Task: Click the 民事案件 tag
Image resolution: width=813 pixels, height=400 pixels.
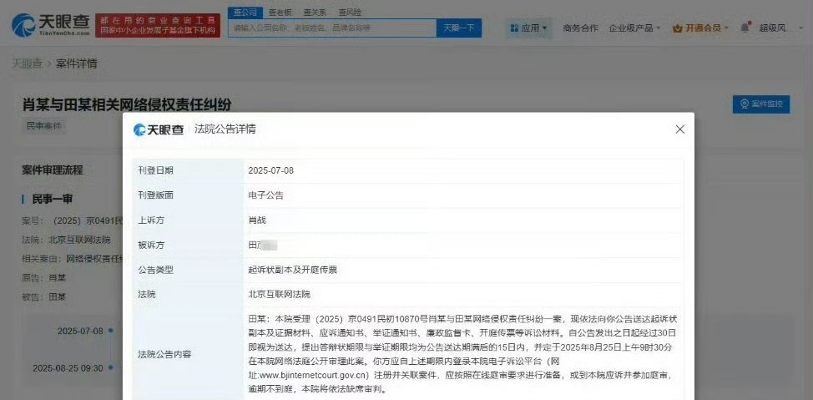Action: (44, 126)
